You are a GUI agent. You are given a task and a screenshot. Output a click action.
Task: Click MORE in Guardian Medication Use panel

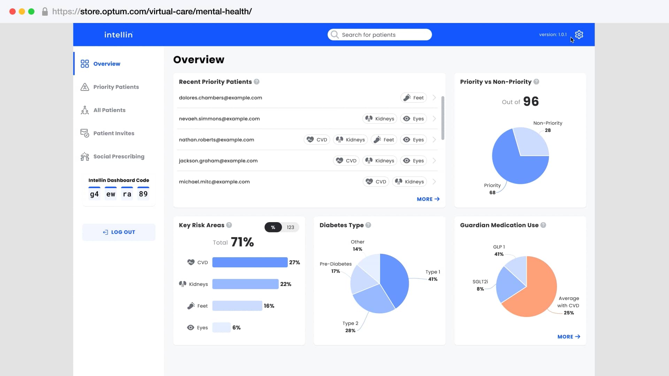[568, 337]
